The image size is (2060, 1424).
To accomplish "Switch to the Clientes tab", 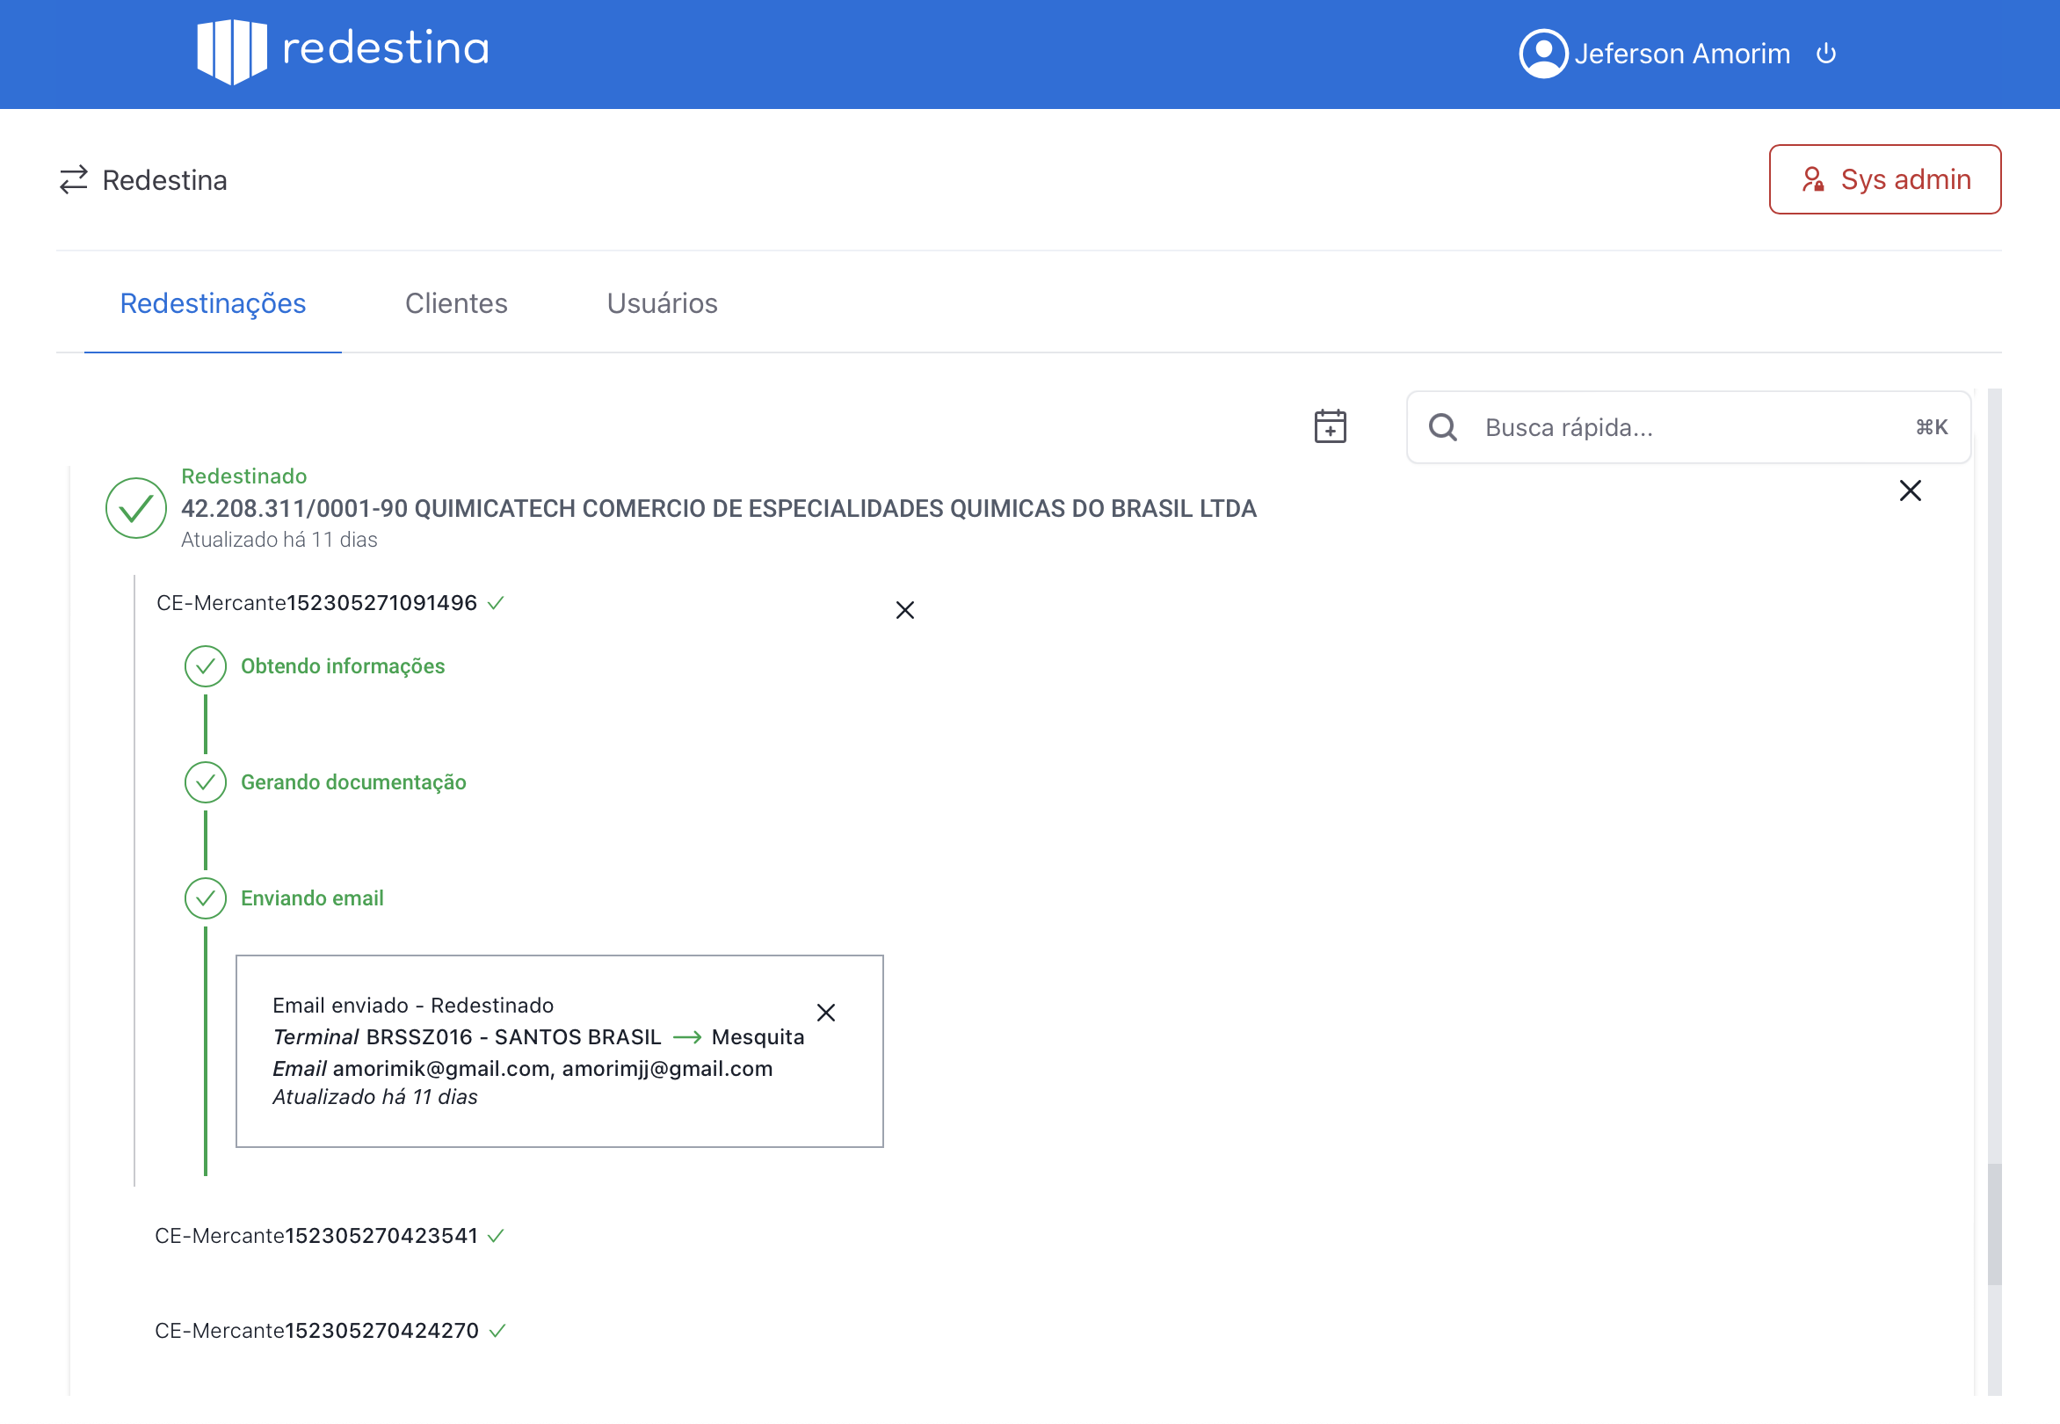I will pyautogui.click(x=456, y=303).
